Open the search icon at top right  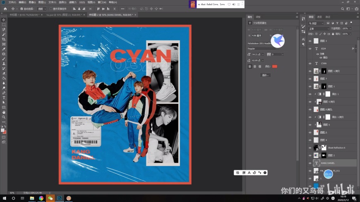coord(342,9)
